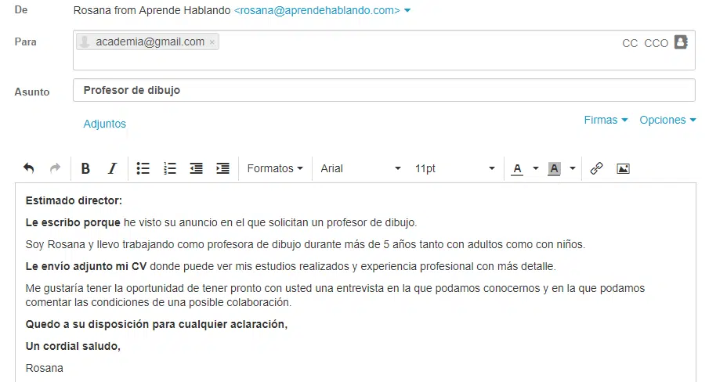
Task: Insert a numbered list
Action: 170,168
